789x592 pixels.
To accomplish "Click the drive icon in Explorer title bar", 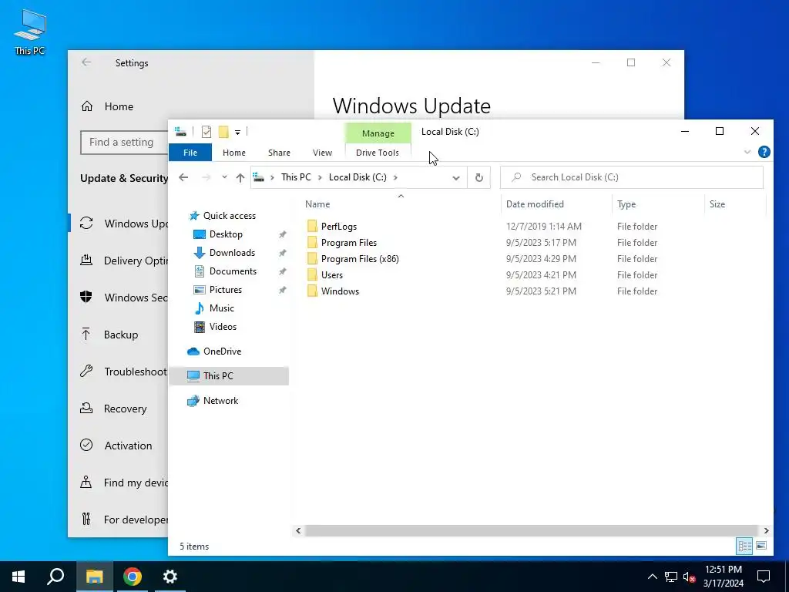I will click(x=180, y=132).
